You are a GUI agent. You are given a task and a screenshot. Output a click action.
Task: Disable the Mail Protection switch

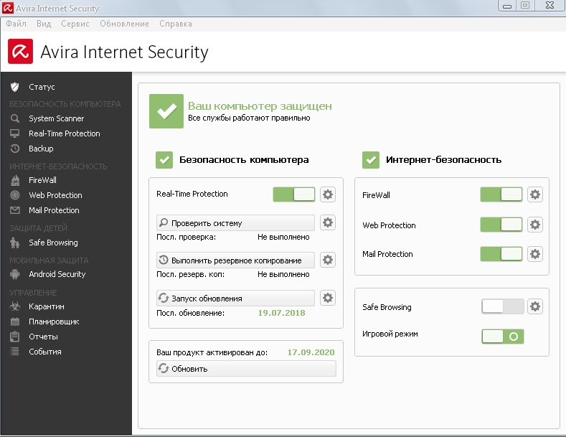pyautogui.click(x=501, y=254)
